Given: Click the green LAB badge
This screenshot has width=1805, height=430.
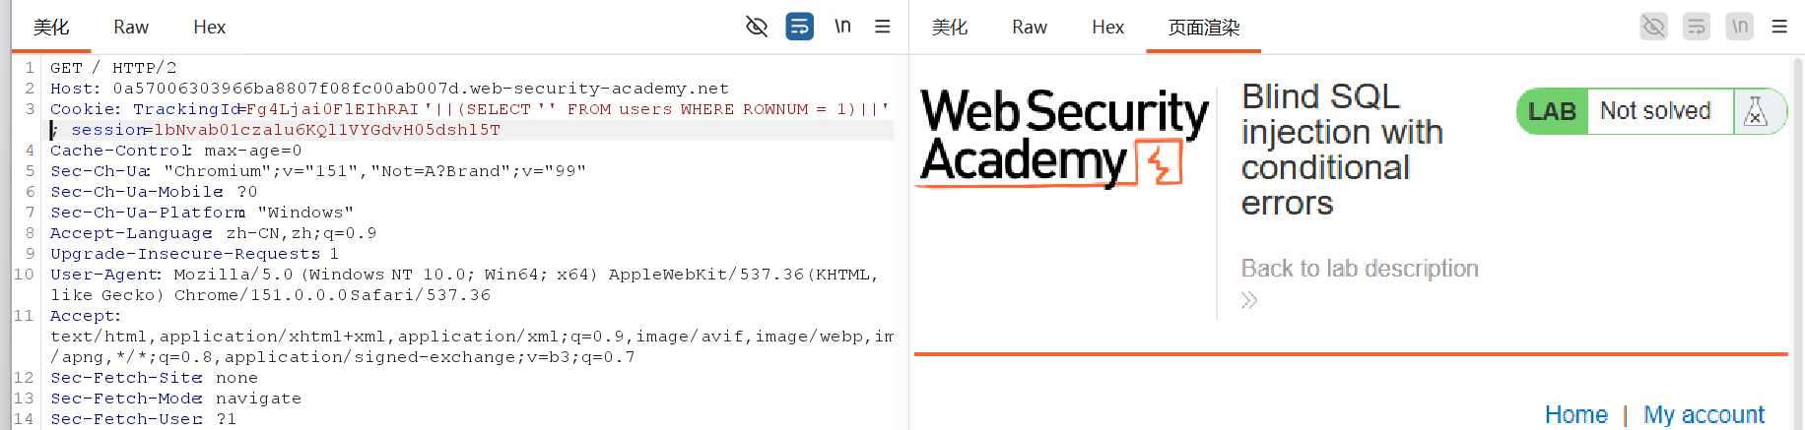Looking at the screenshot, I should pyautogui.click(x=1552, y=111).
